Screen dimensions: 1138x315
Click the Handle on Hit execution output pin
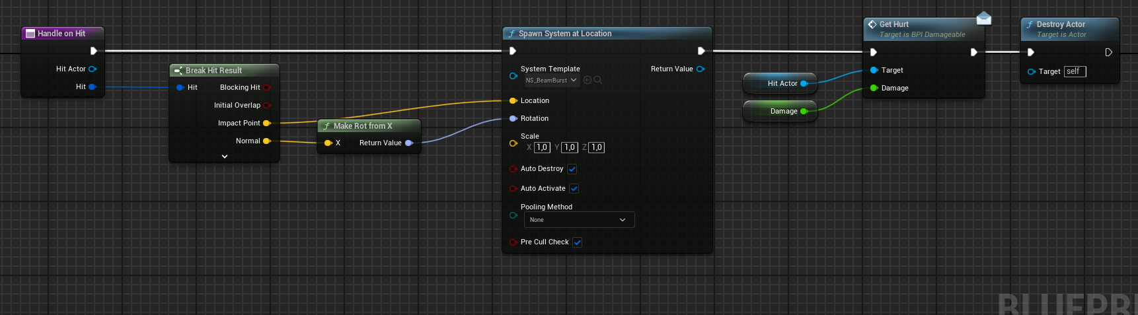93,51
